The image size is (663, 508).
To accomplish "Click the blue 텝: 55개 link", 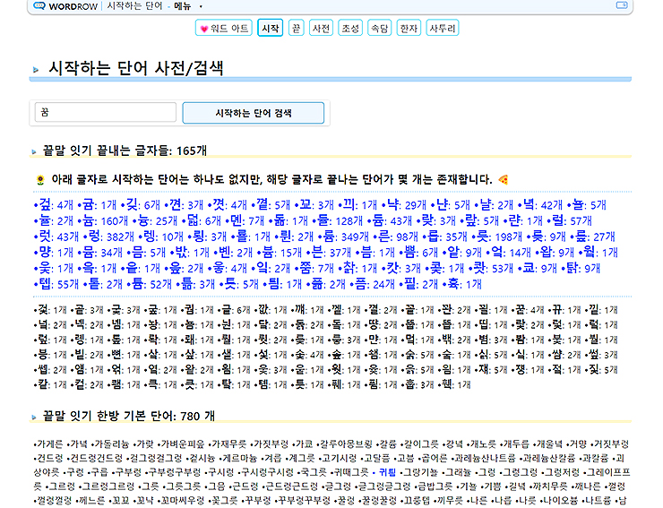I will click(x=59, y=284).
